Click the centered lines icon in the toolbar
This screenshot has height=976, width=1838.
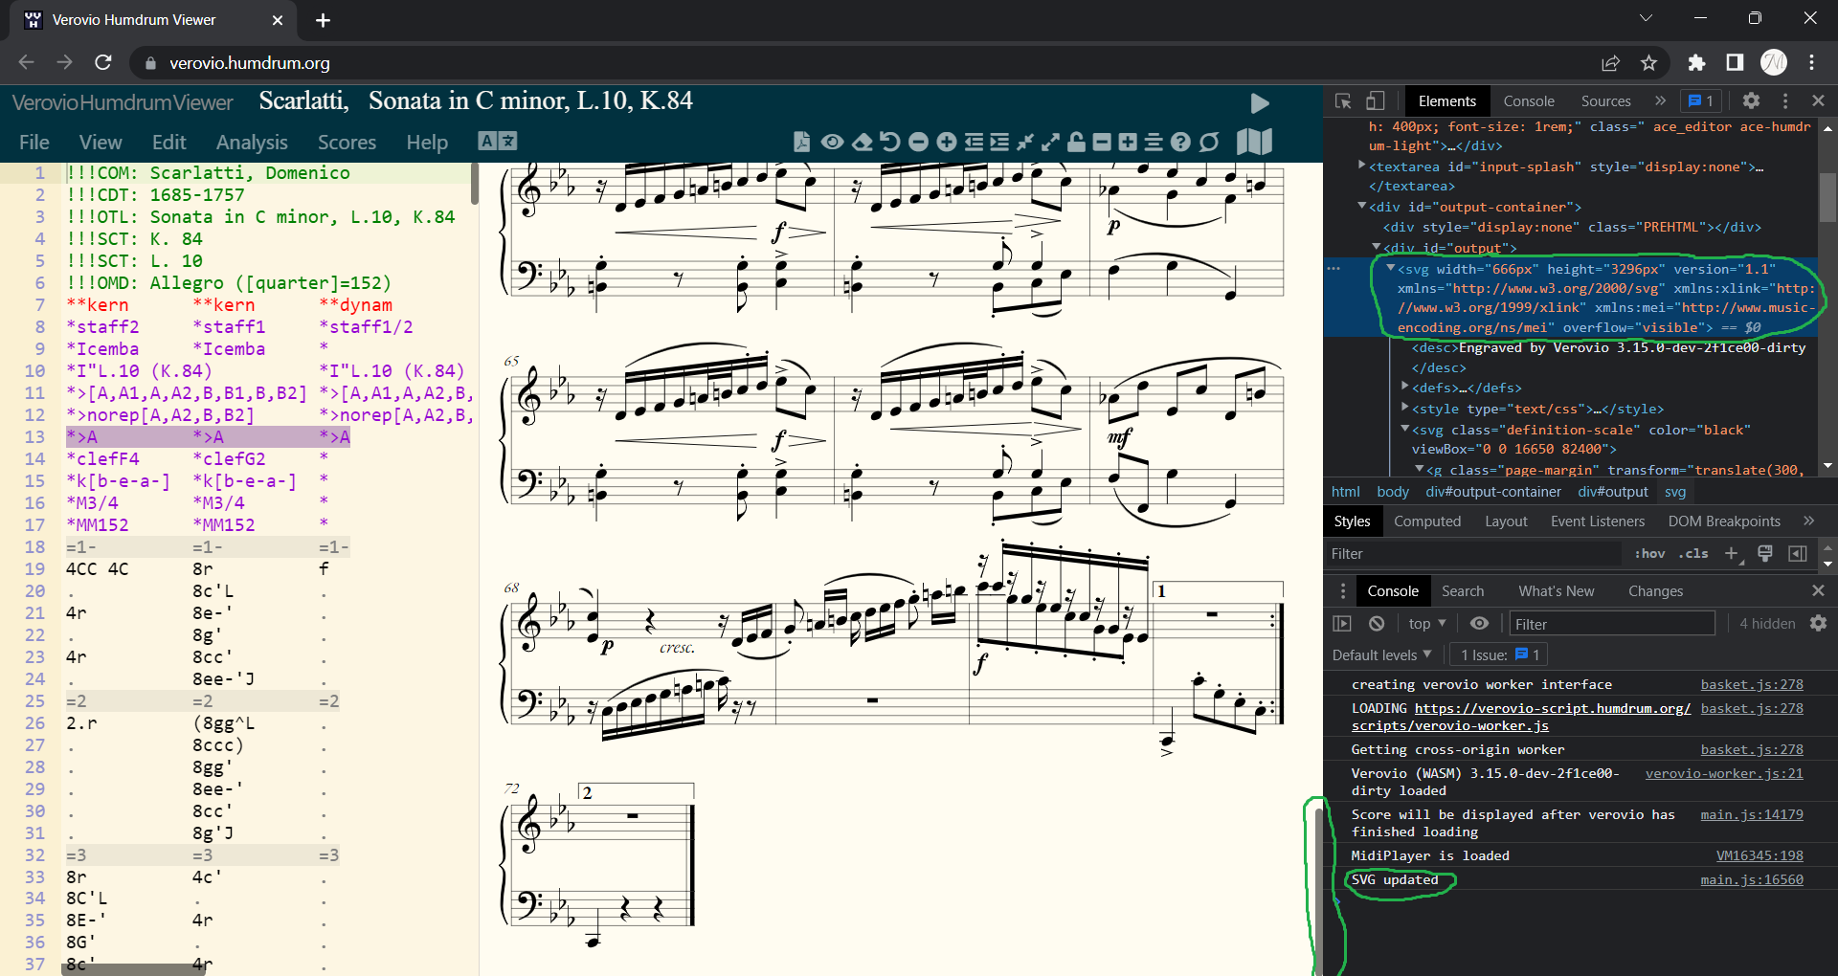(1154, 142)
